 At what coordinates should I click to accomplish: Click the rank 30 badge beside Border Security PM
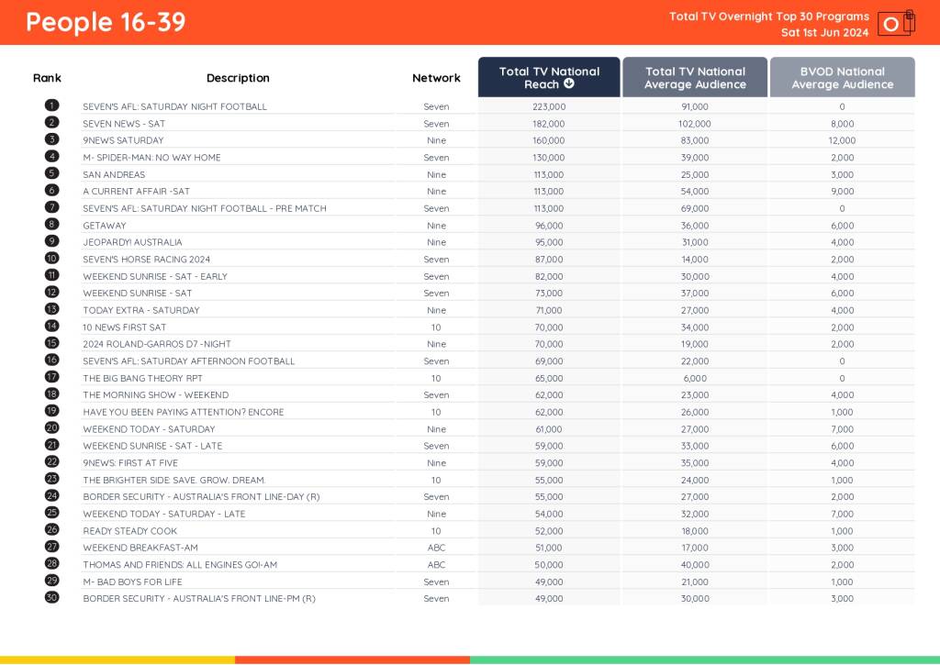pos(52,598)
